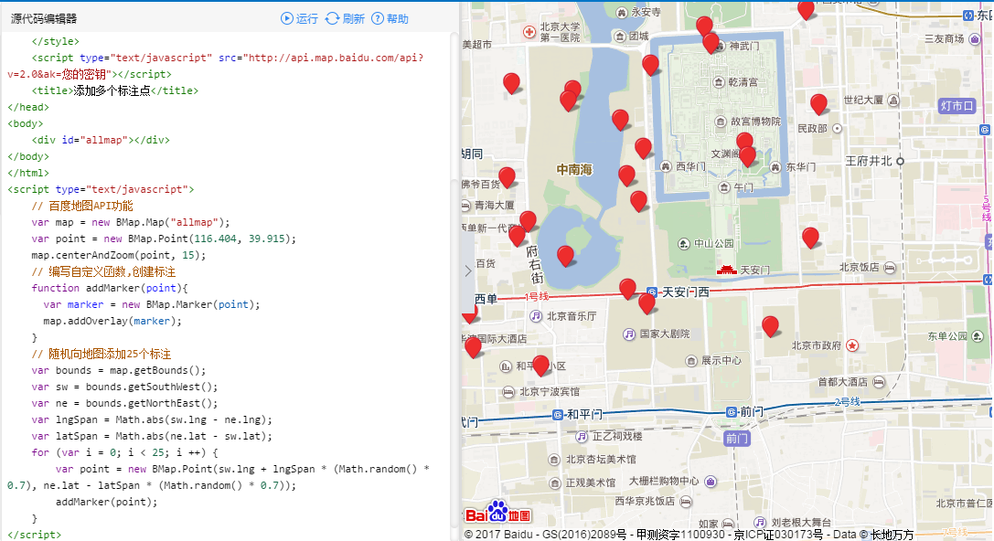Click the 西华门 gate icon

pyautogui.click(x=666, y=166)
